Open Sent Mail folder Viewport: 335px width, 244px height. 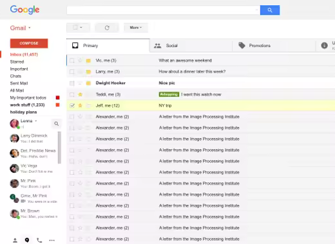coord(19,83)
